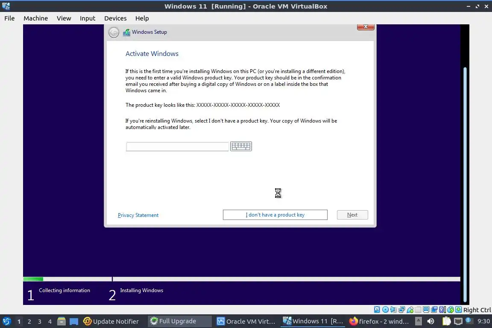Click the back arrow in Windows Setup
Screen dimensions: 492x328
pyautogui.click(x=114, y=32)
